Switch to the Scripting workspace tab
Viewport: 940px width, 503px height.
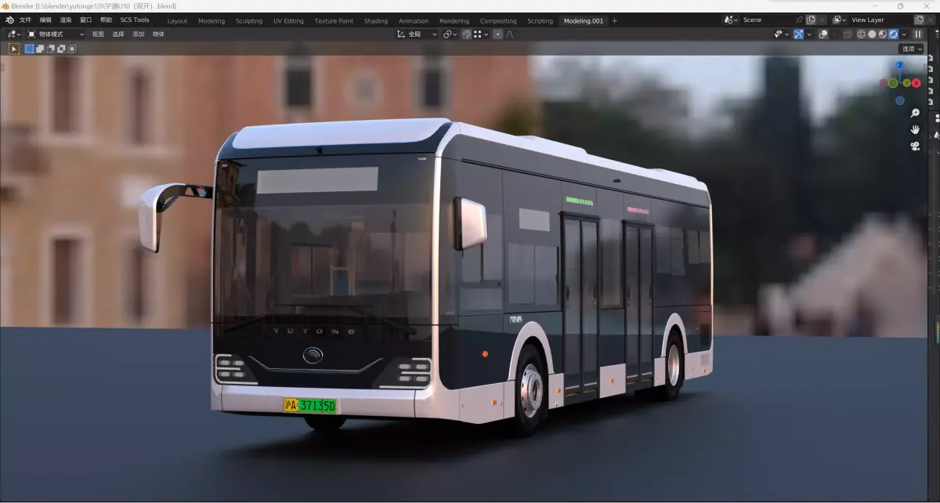[540, 21]
